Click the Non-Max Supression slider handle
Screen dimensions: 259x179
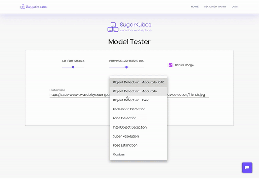click(126, 67)
